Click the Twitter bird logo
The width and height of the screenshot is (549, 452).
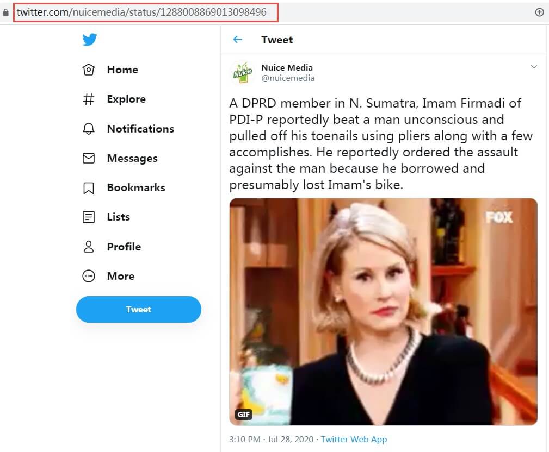90,40
